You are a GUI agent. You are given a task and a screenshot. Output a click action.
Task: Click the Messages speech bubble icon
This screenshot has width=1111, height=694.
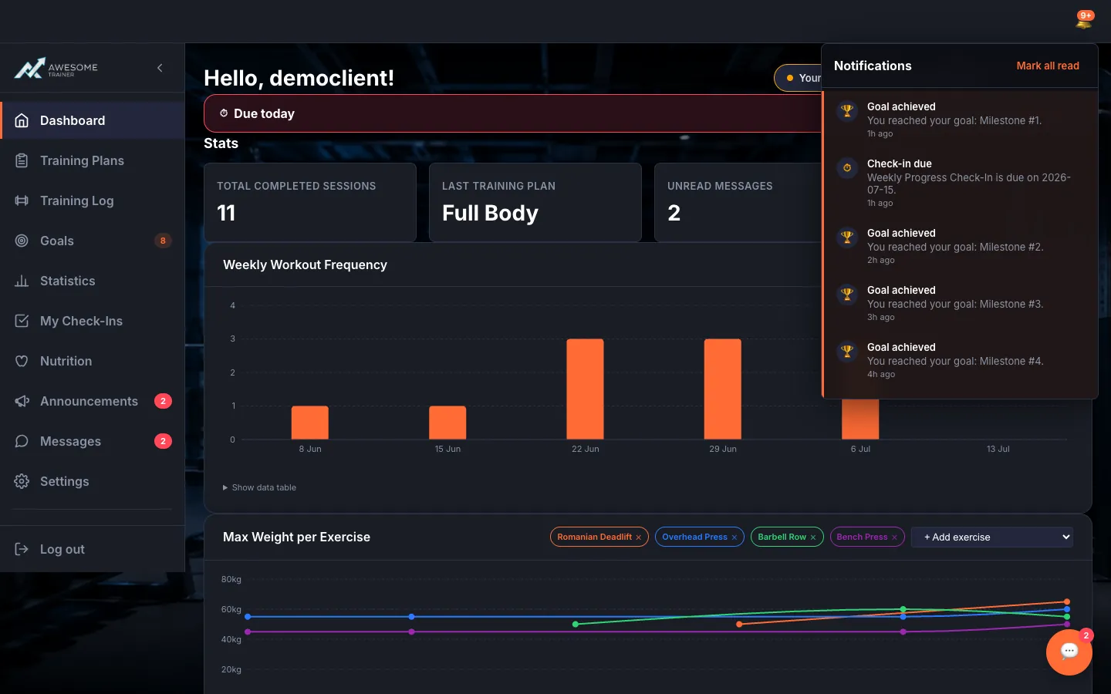pos(22,441)
